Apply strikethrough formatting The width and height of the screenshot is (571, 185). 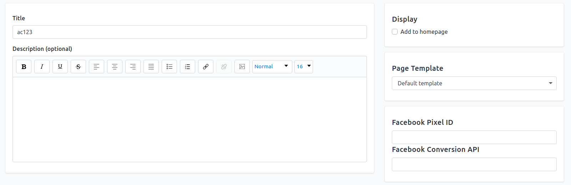[x=78, y=67]
